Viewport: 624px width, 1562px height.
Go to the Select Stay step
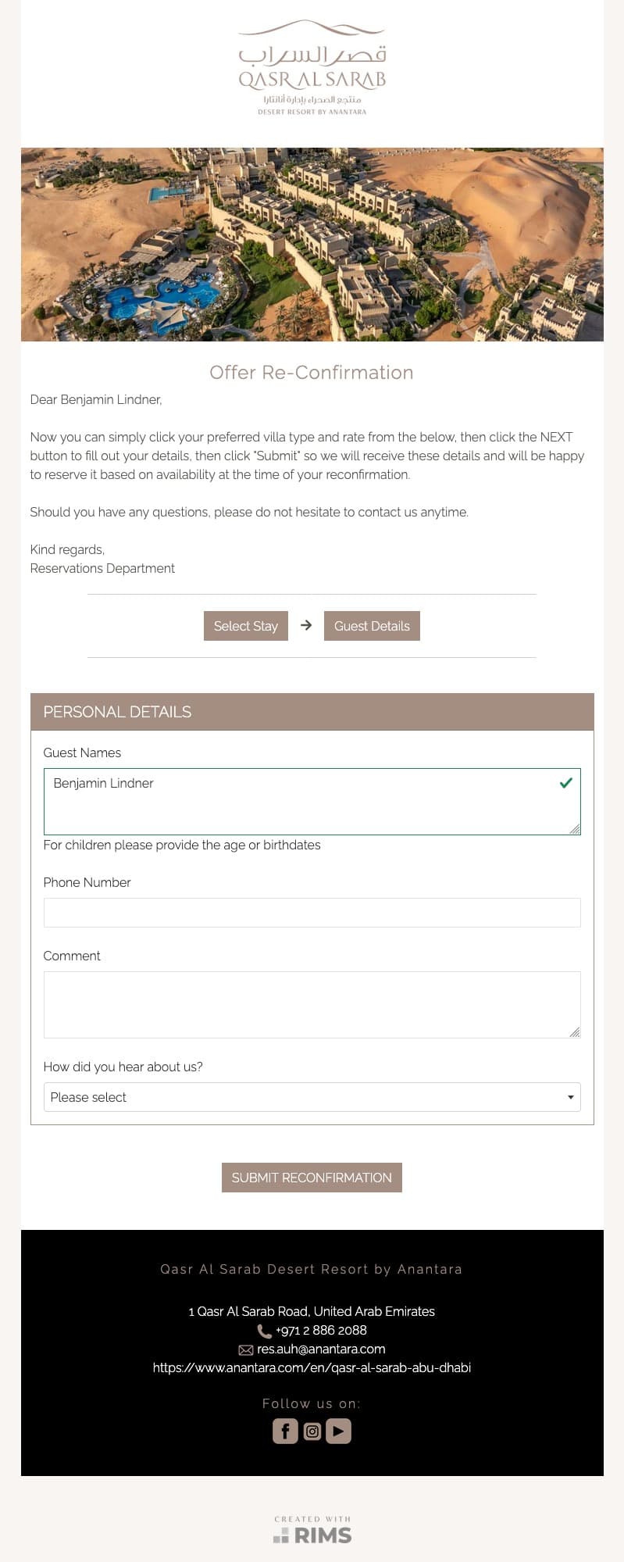click(246, 626)
